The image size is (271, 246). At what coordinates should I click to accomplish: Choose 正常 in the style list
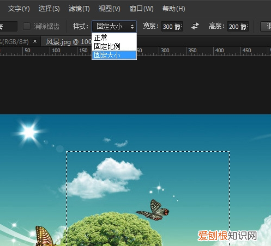[x=114, y=38]
